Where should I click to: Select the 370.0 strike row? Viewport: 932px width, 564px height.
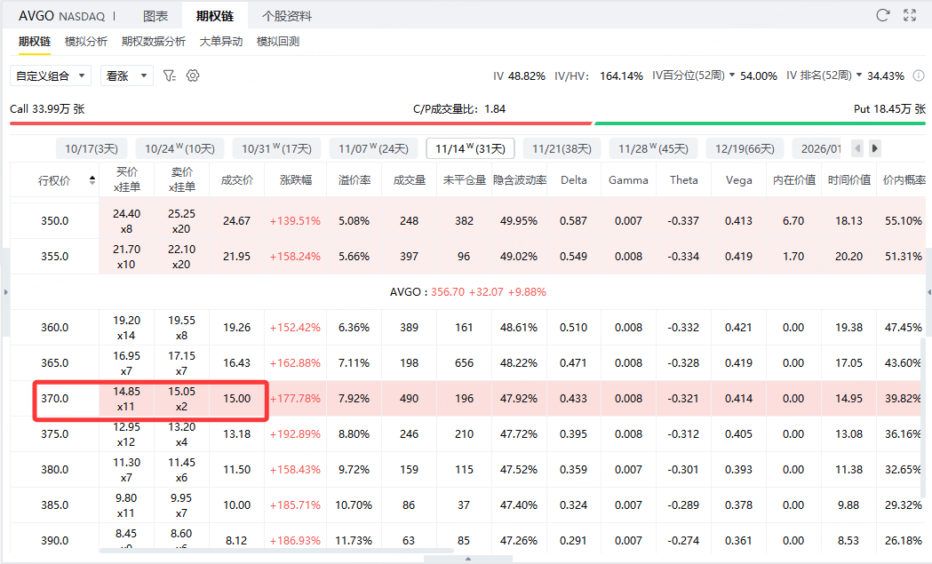click(x=468, y=399)
